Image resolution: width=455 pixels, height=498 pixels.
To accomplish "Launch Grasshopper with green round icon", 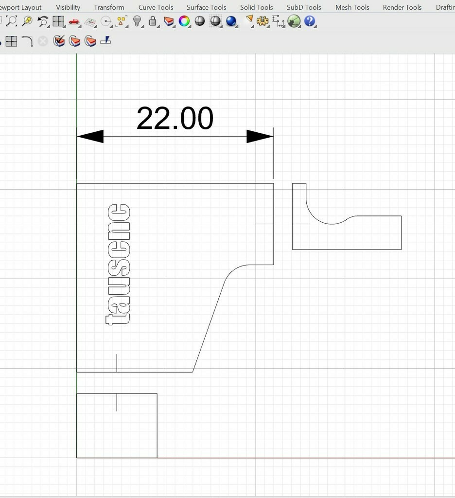I will 294,21.
